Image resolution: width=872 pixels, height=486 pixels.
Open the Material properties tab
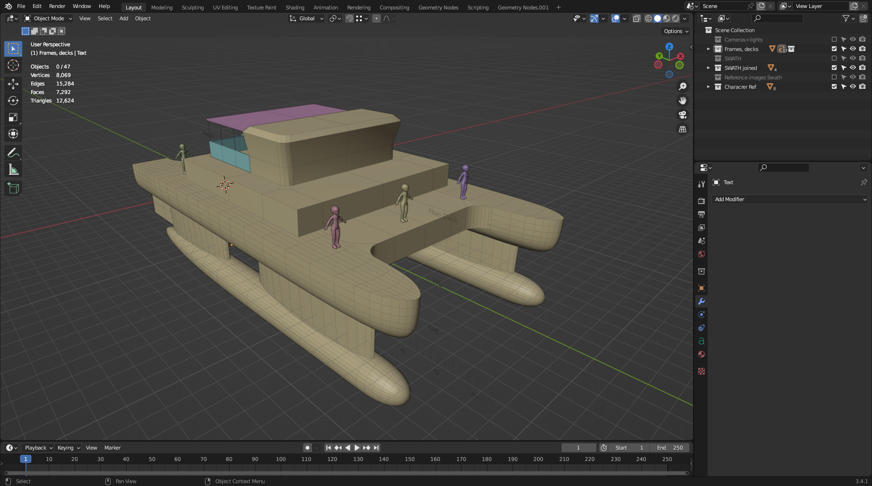pos(701,355)
